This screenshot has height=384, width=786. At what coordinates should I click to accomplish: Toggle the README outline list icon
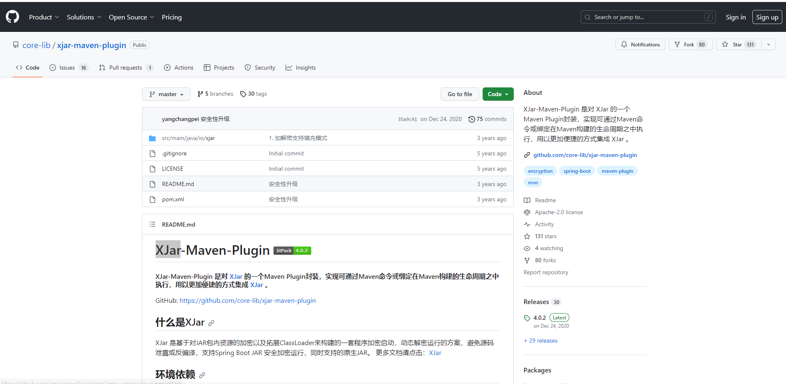152,224
